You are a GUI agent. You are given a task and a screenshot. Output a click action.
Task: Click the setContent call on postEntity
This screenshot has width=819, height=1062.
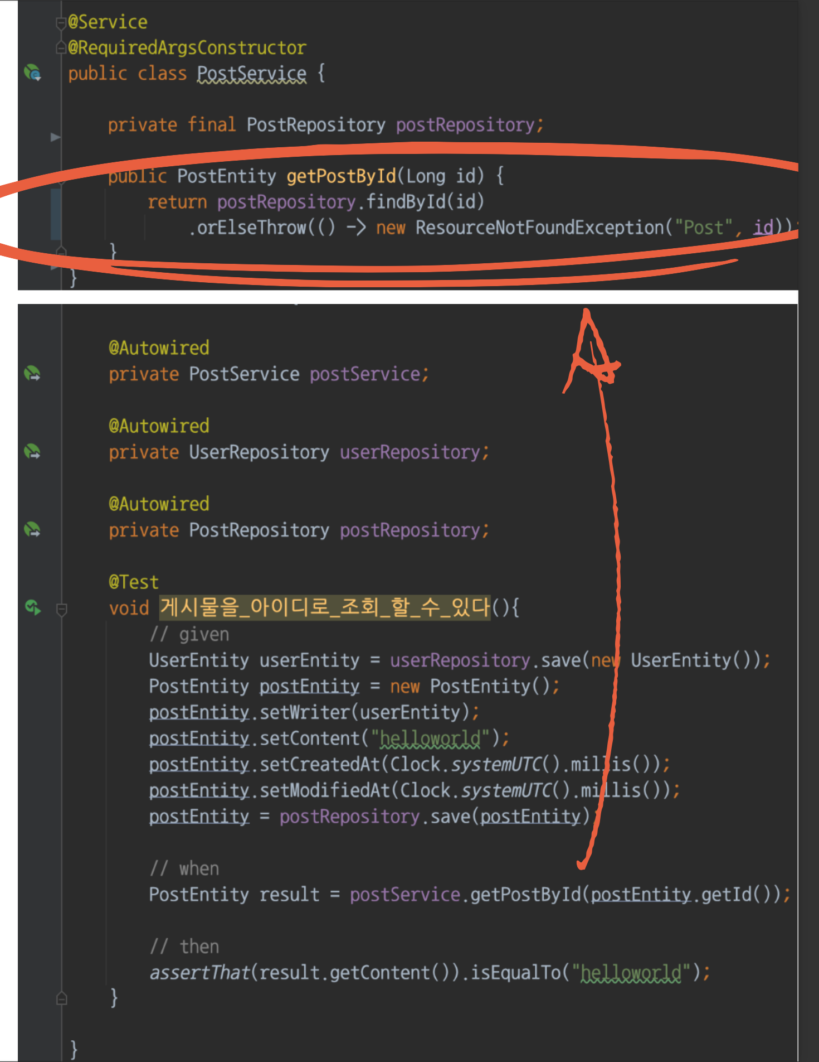click(x=310, y=738)
